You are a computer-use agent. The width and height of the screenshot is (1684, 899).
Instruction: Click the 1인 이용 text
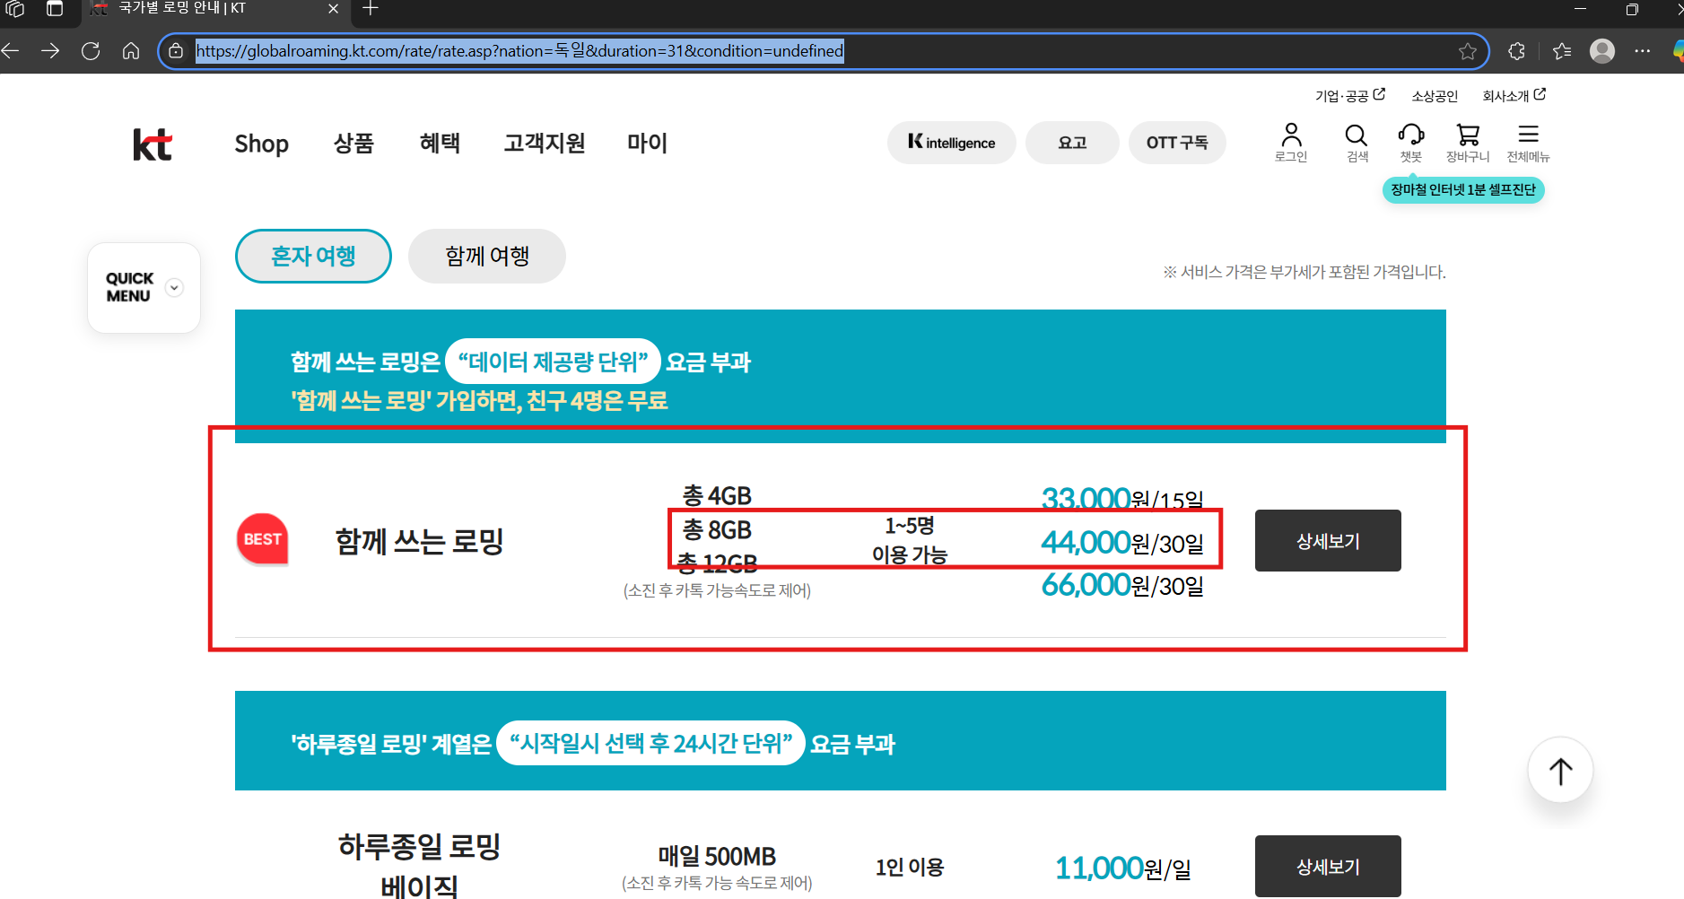coord(910,868)
